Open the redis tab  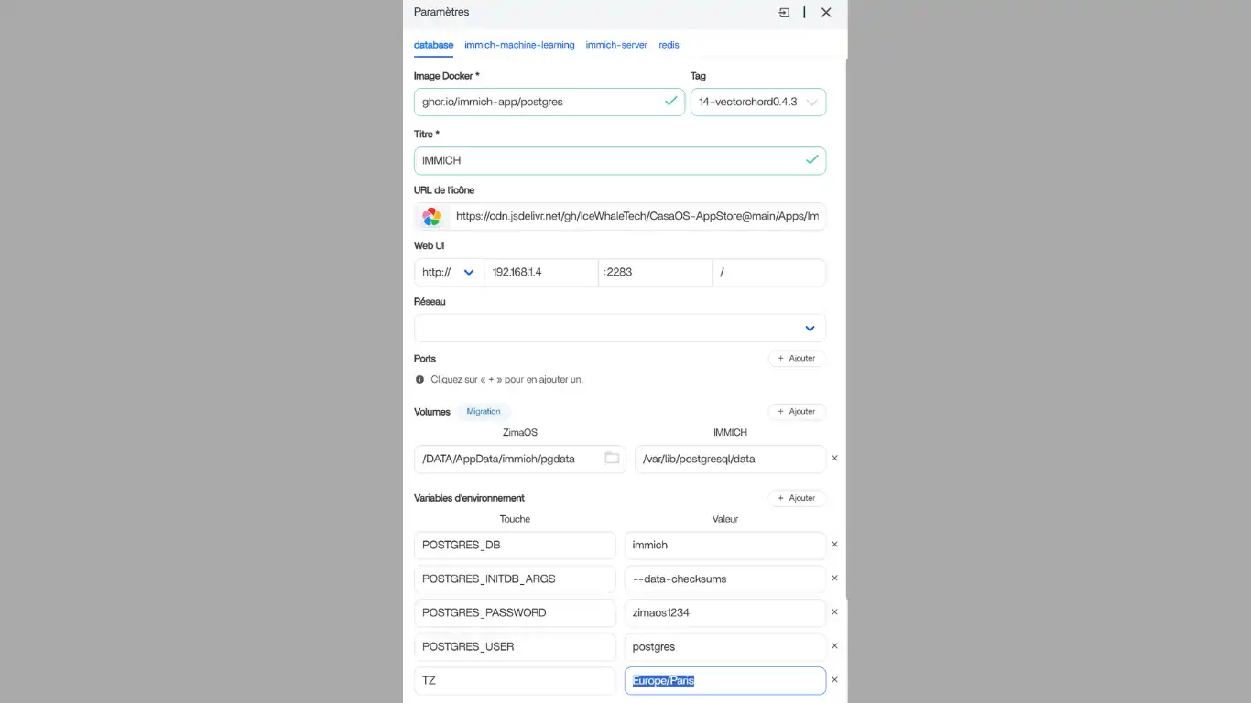[x=669, y=45]
